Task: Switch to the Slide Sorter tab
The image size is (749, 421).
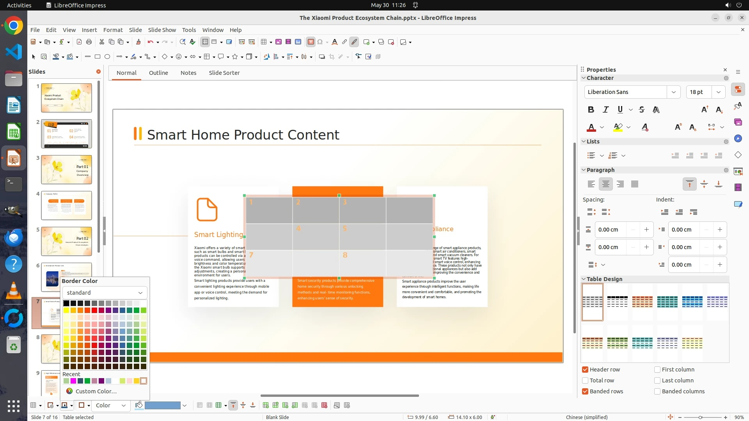Action: 224,73
